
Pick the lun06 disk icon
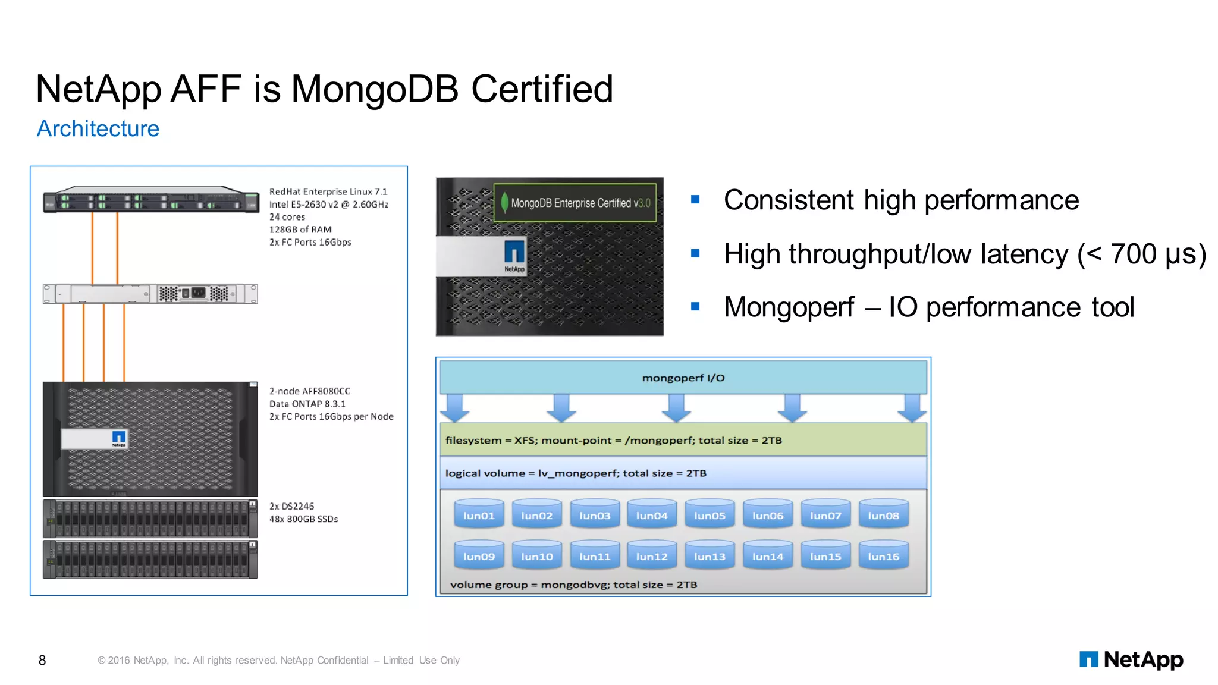pos(768,514)
